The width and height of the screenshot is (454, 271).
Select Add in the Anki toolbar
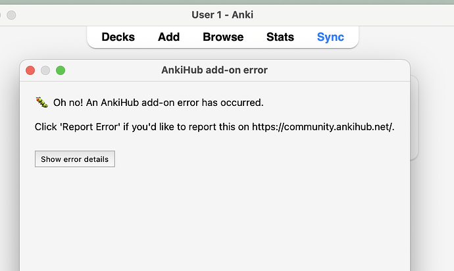(168, 37)
